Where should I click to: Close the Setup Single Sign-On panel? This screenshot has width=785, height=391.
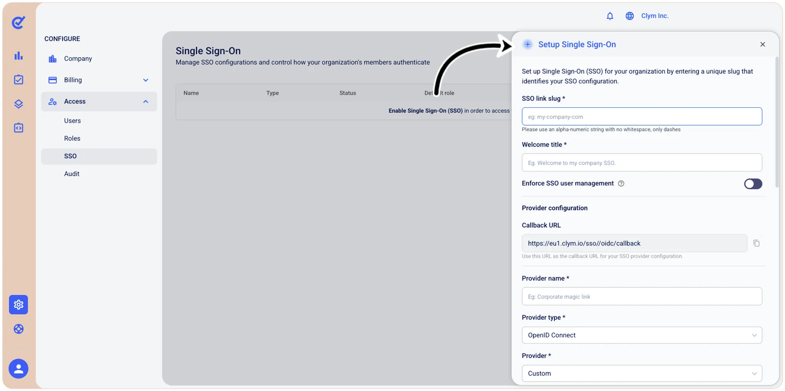tap(762, 44)
